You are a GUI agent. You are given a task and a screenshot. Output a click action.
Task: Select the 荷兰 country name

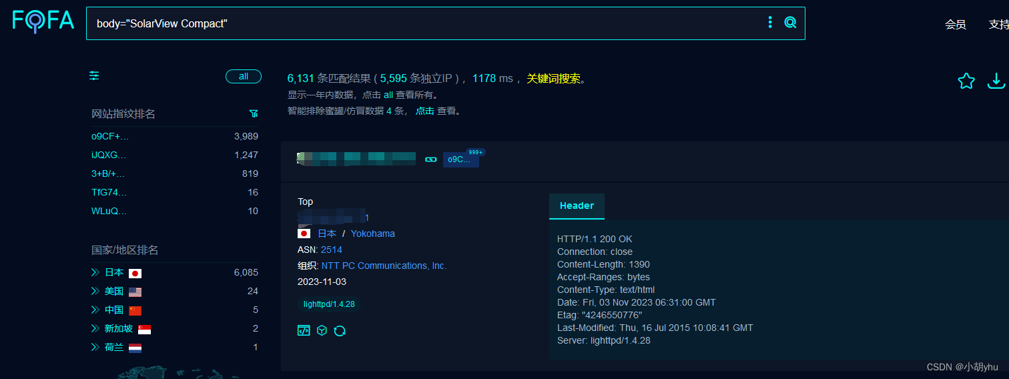click(x=114, y=347)
